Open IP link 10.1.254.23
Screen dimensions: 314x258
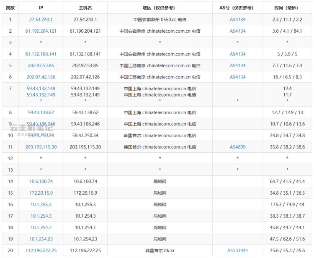[41, 239]
